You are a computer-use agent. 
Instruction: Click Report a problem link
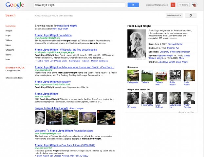point(186,113)
